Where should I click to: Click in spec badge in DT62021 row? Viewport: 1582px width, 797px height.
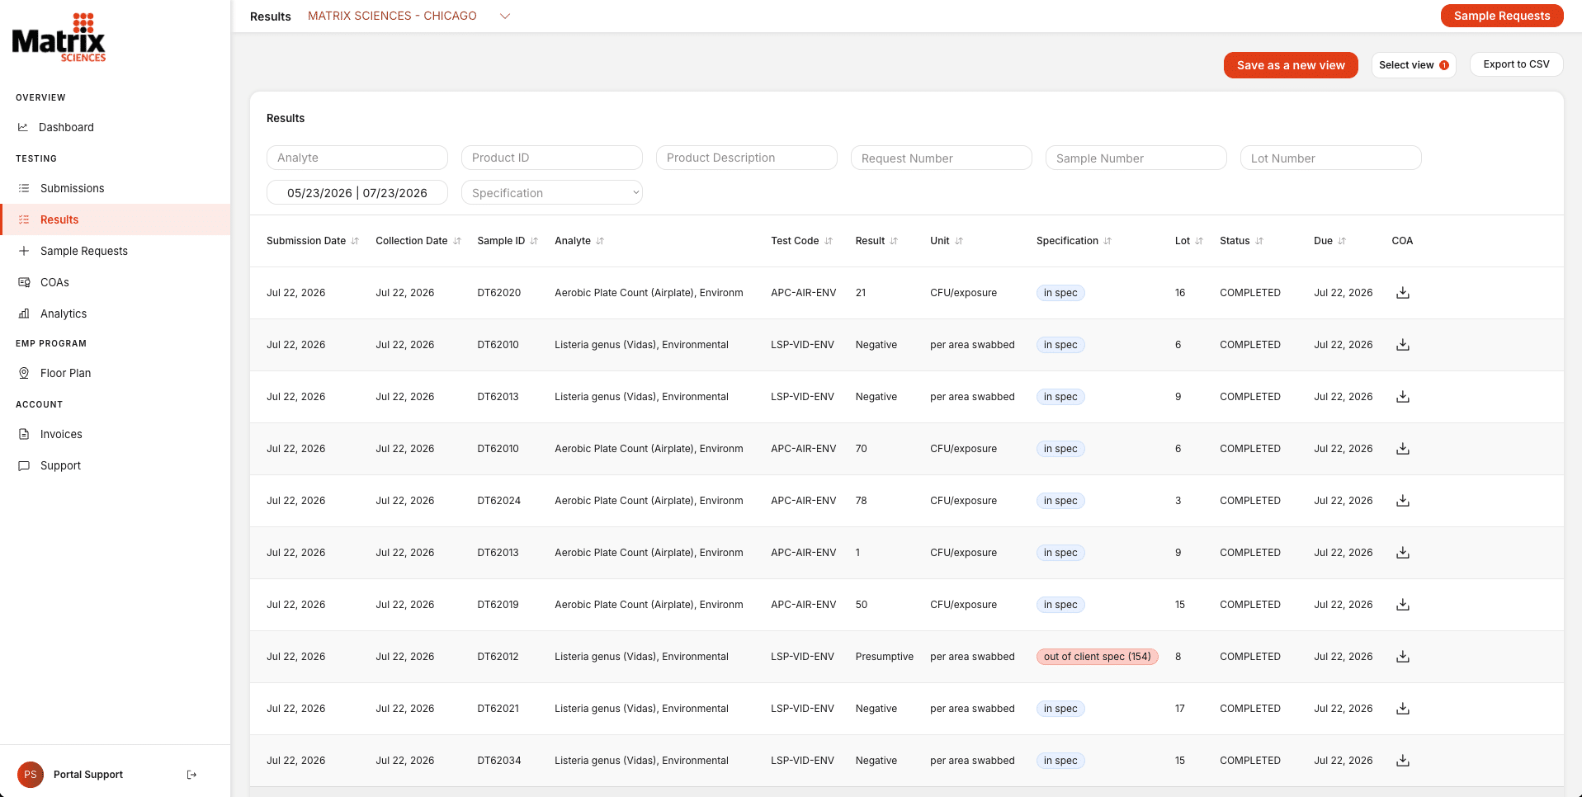(x=1060, y=709)
